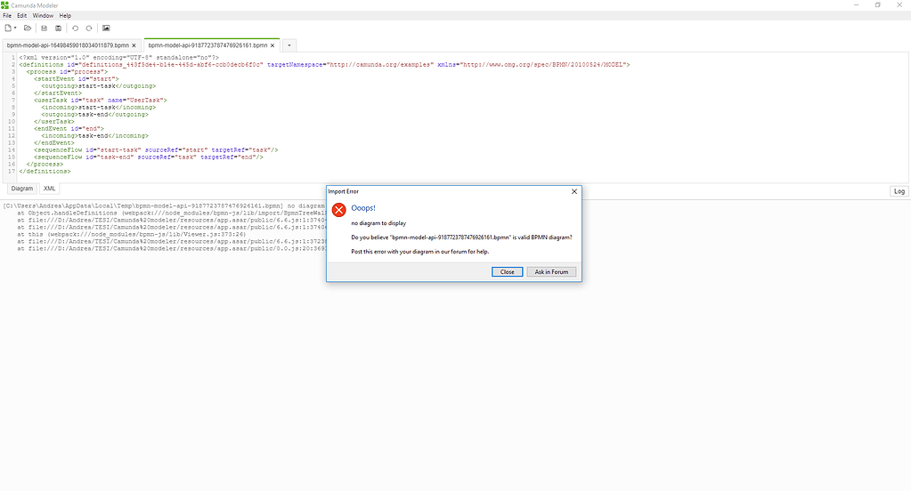911x491 pixels.
Task: Minimize the Camunda Modeler window
Action: pyautogui.click(x=856, y=5)
